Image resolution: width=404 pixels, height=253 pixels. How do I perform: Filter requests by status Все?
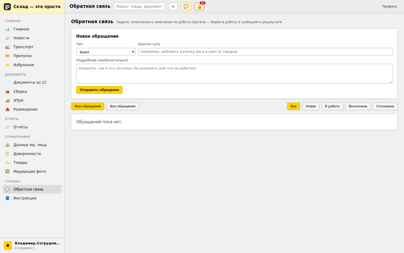[x=294, y=106]
